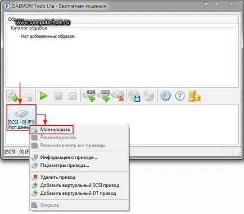Close the DAEMON Tools Lite window
The image size is (244, 214).
click(232, 4)
